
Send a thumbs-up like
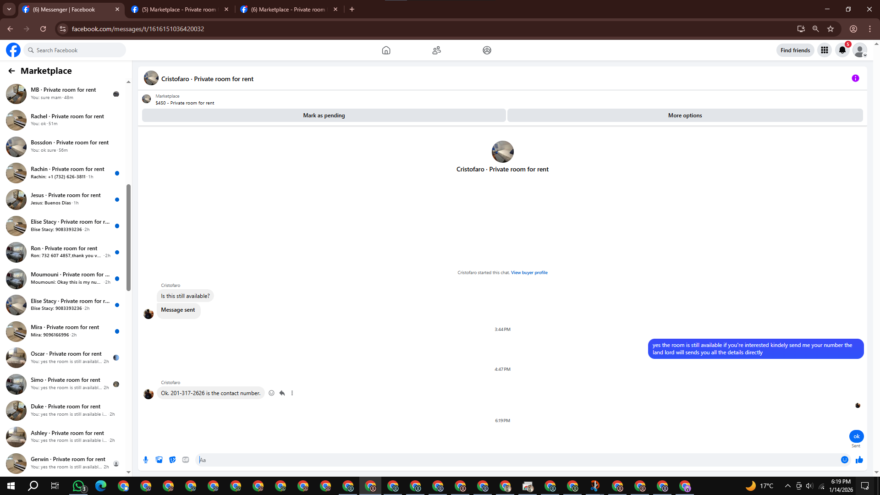click(x=859, y=460)
